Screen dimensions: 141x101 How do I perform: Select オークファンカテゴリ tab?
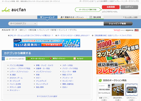tap(15, 59)
